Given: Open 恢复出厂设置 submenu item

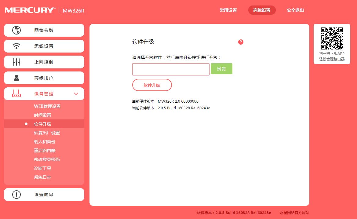Looking at the screenshot, I should [x=47, y=133].
